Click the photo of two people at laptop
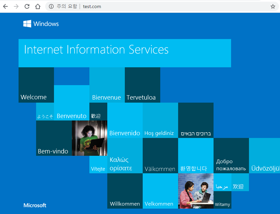 [196, 191]
